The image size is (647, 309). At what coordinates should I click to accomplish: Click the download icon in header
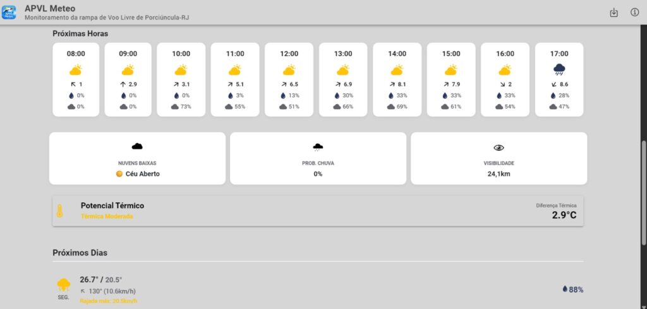coord(614,13)
